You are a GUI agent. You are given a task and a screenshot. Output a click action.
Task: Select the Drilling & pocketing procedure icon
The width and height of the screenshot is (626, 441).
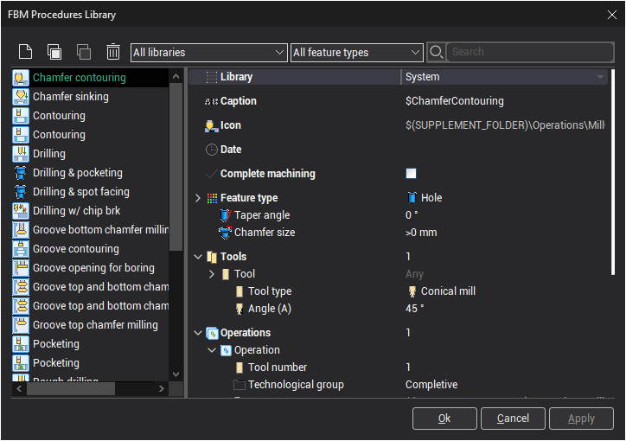21,173
